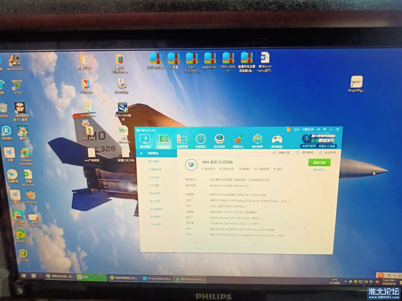Click green 重新扫描 rescan button

tap(319, 162)
